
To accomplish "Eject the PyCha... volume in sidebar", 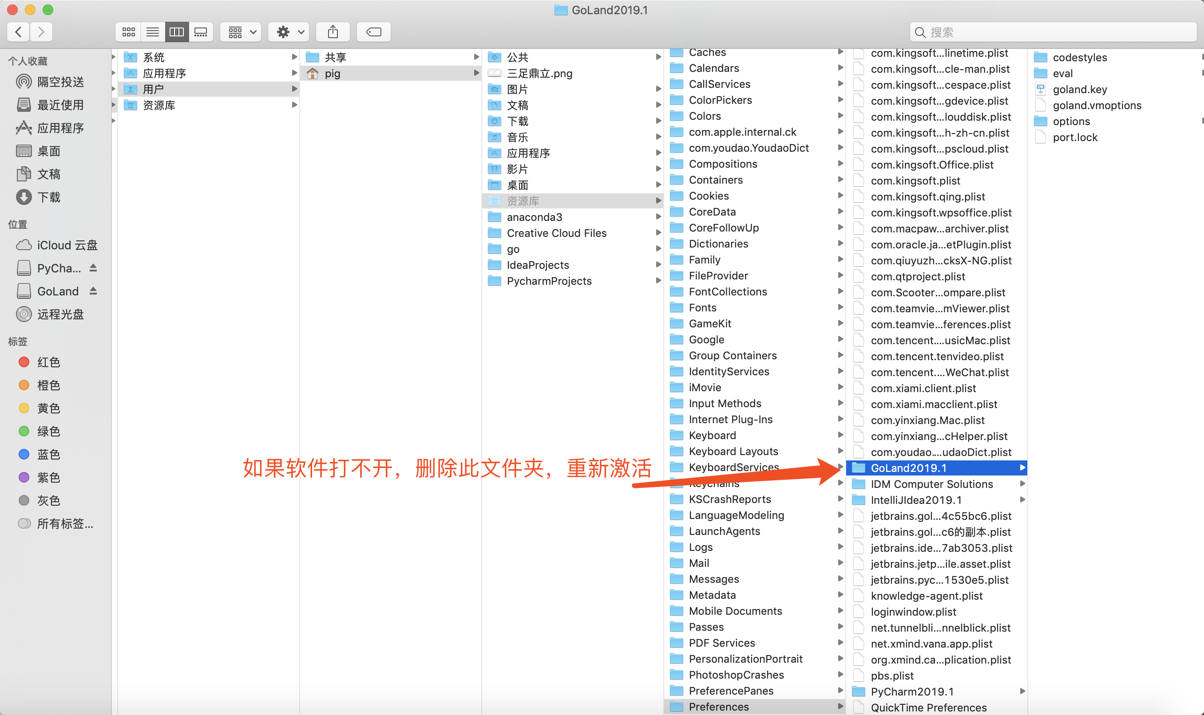I will (94, 268).
